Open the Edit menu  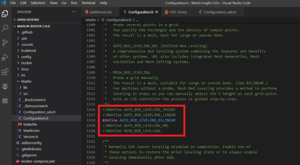(23, 3)
